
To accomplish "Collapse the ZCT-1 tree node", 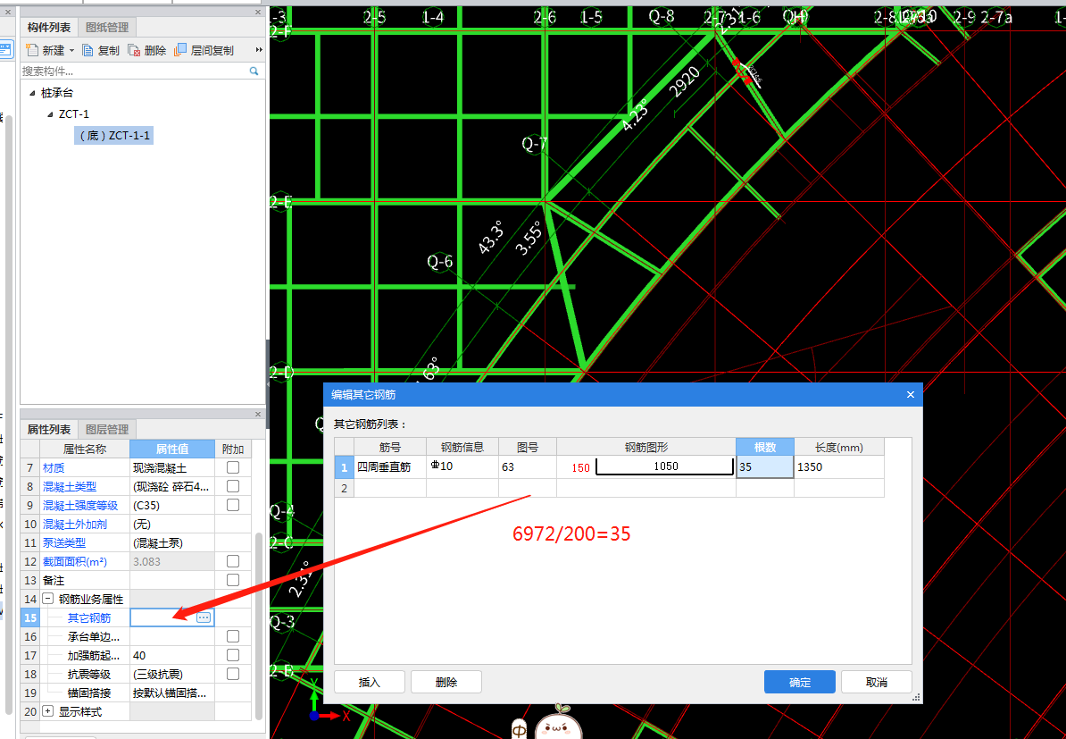I will point(50,114).
